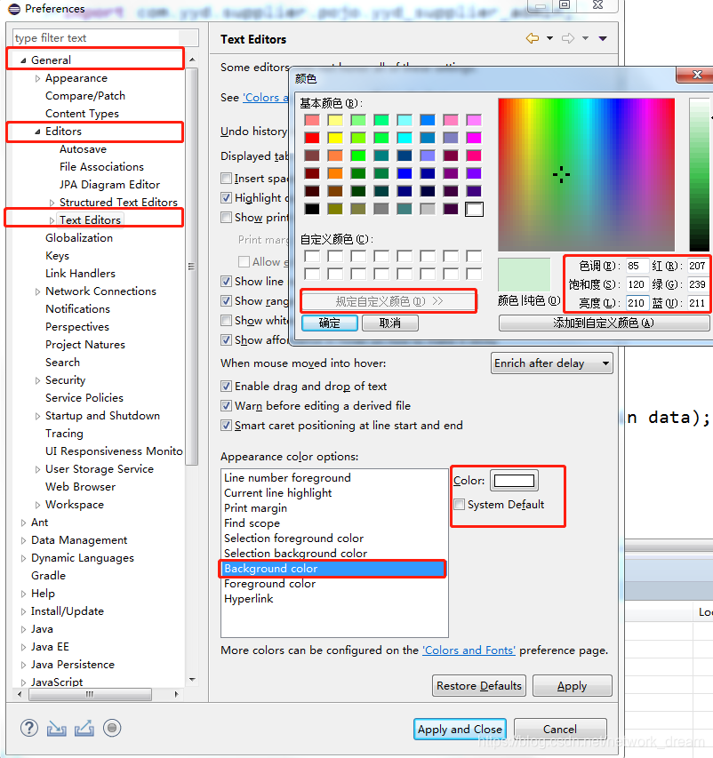Collapse the Editors tree node
Screen dimensions: 713x758
tap(37, 132)
